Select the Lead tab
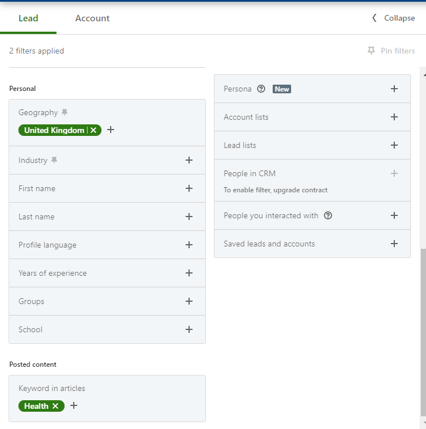426x429 pixels. pyautogui.click(x=28, y=18)
